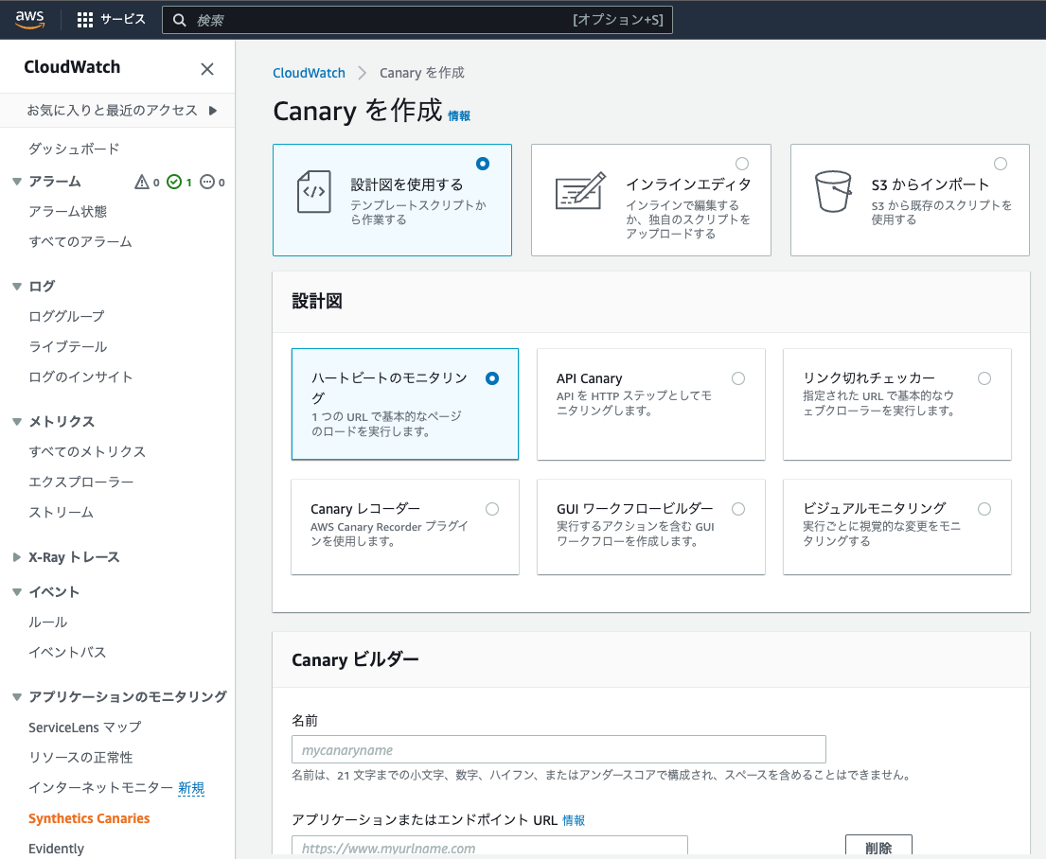Open ServiceLens マップ in sidebar

pos(84,727)
